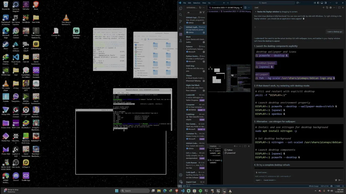
Task: Open new terminal profile dropdown arrow
Action: [x=237, y=146]
